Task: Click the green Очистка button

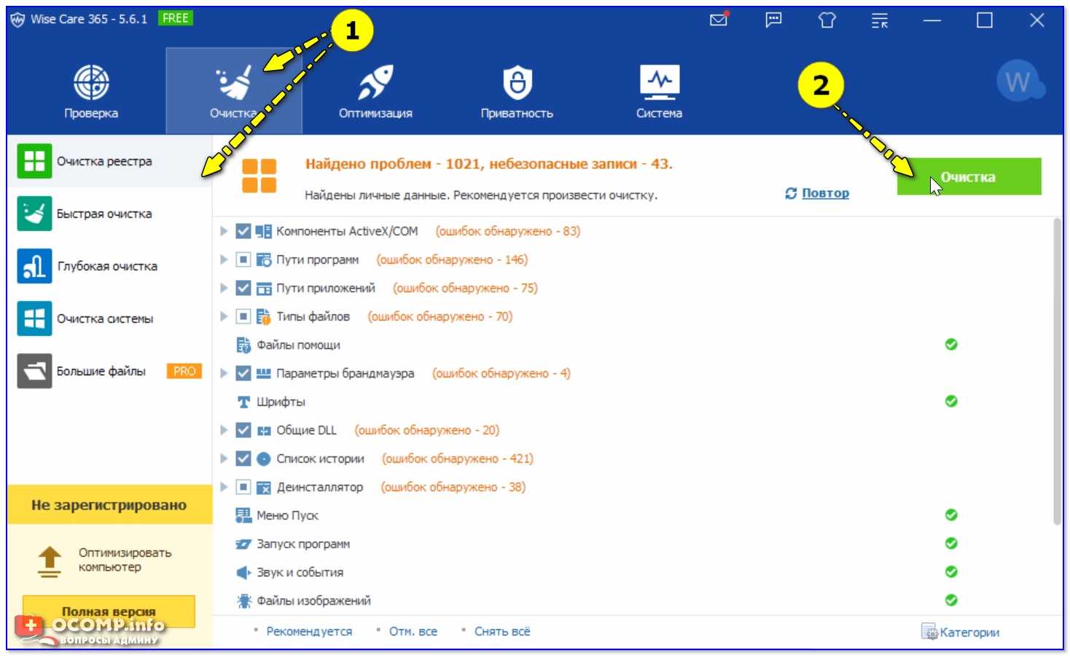Action: [x=969, y=176]
